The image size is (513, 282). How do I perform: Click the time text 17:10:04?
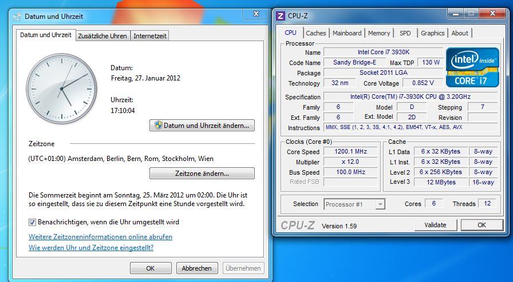pos(123,111)
